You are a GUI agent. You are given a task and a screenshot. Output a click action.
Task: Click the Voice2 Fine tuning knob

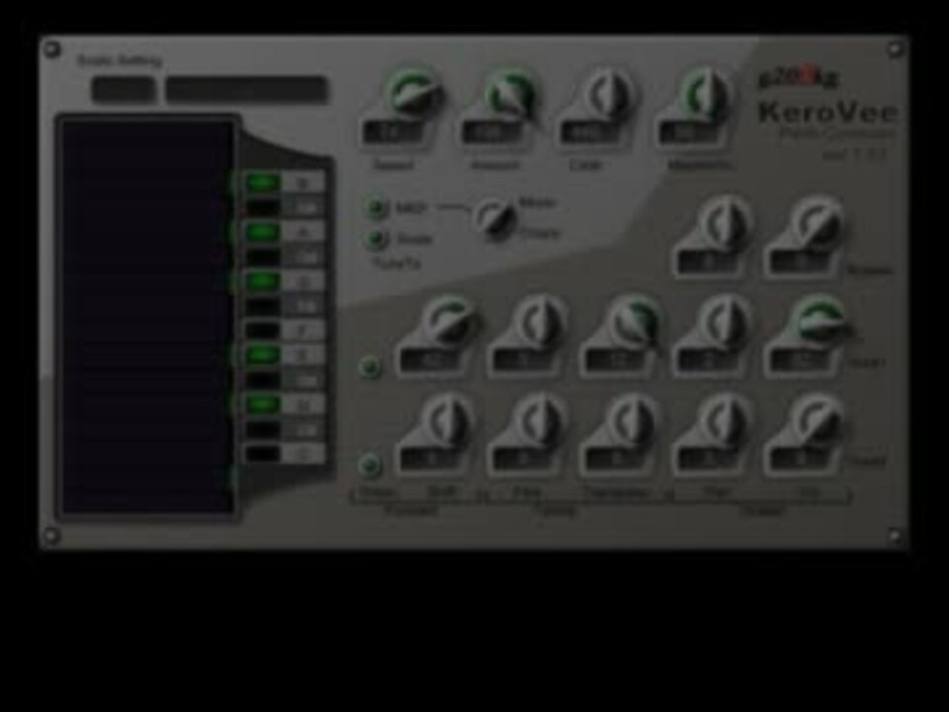coord(541,420)
